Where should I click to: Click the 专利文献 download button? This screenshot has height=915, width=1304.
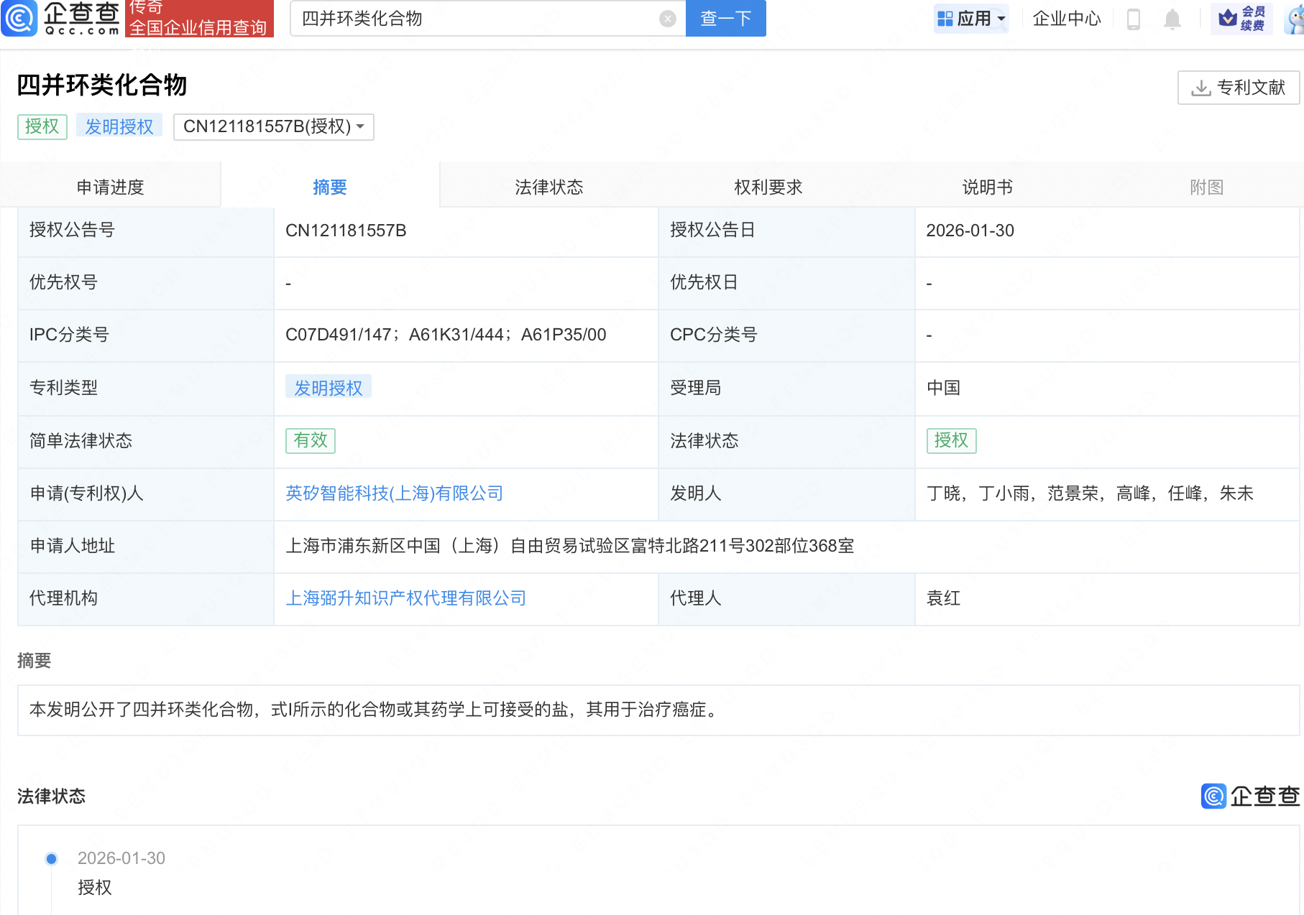pos(1238,88)
